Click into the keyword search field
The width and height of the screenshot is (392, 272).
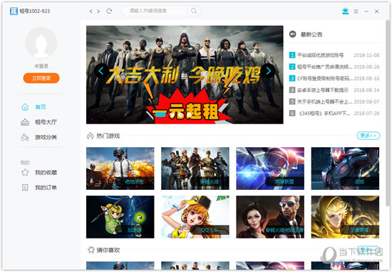[155, 11]
